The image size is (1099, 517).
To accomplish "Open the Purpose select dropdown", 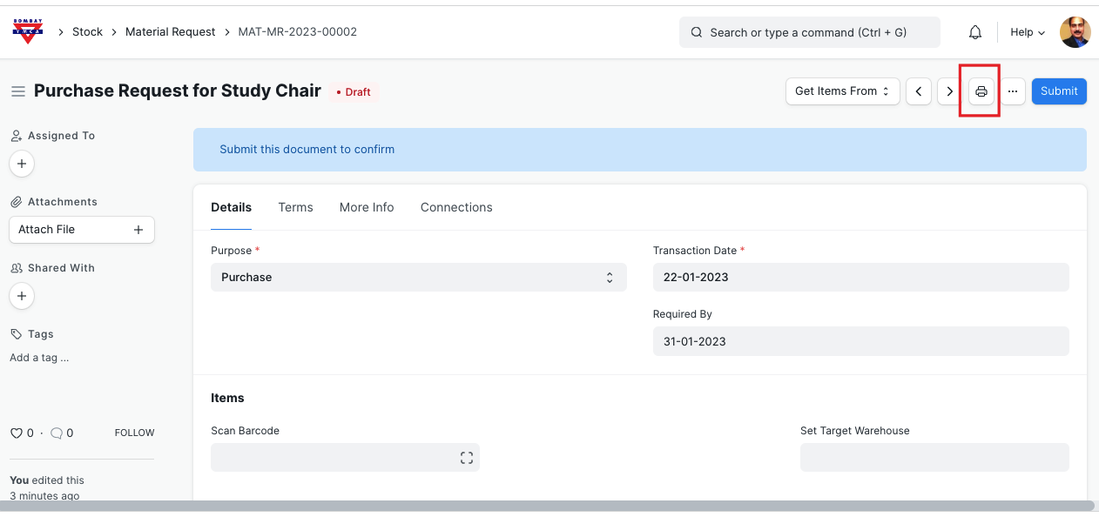I will click(x=418, y=278).
